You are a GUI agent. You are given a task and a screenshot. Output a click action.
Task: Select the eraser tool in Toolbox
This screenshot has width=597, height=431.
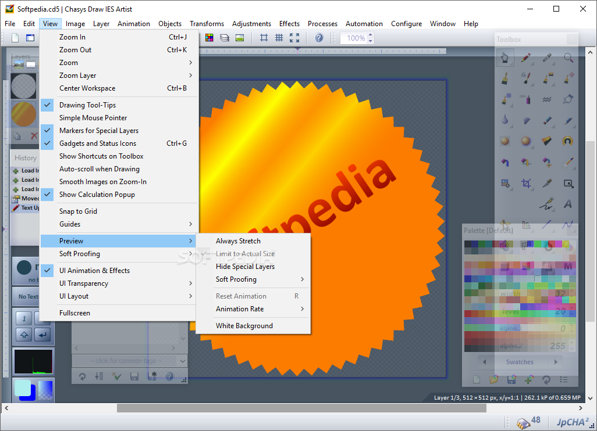pyautogui.click(x=547, y=120)
